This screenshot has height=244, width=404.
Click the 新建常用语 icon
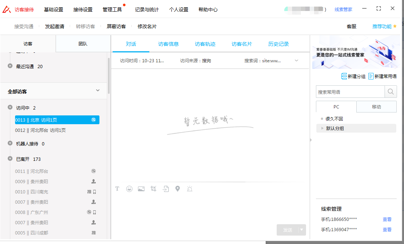click(371, 76)
